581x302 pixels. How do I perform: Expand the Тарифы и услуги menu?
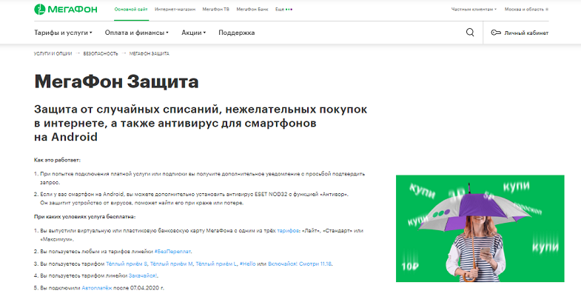pos(64,33)
